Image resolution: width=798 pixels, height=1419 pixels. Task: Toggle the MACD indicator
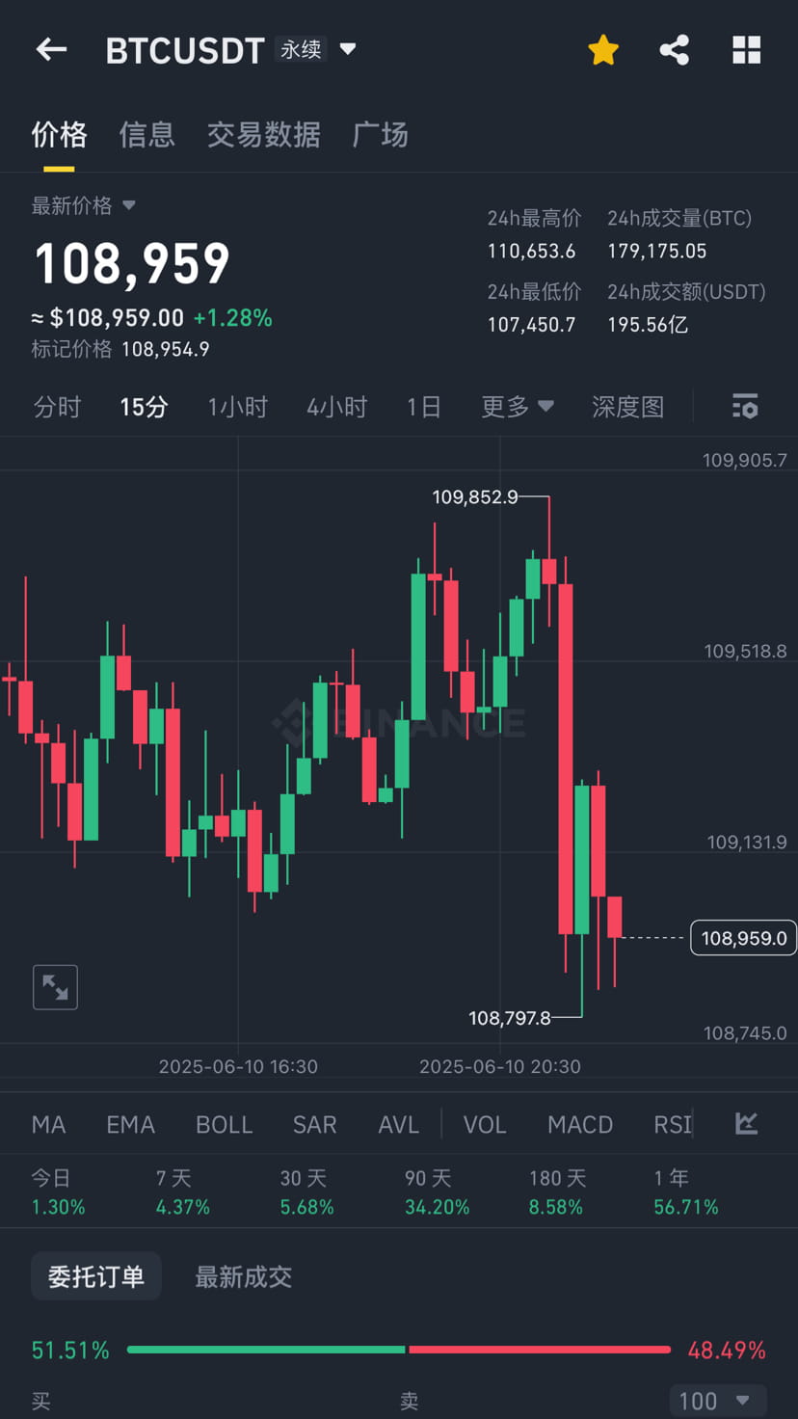580,1125
